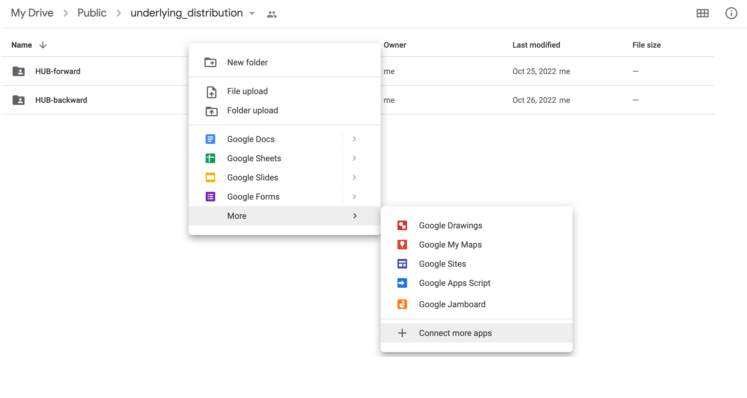Screen dimensions: 747x398
Task: Choose New folder from menu
Action: point(247,62)
